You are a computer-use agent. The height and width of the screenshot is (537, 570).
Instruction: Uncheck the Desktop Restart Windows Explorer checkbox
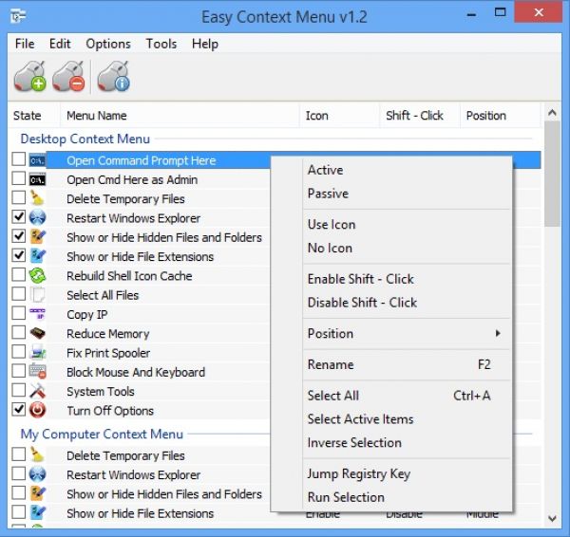click(19, 216)
